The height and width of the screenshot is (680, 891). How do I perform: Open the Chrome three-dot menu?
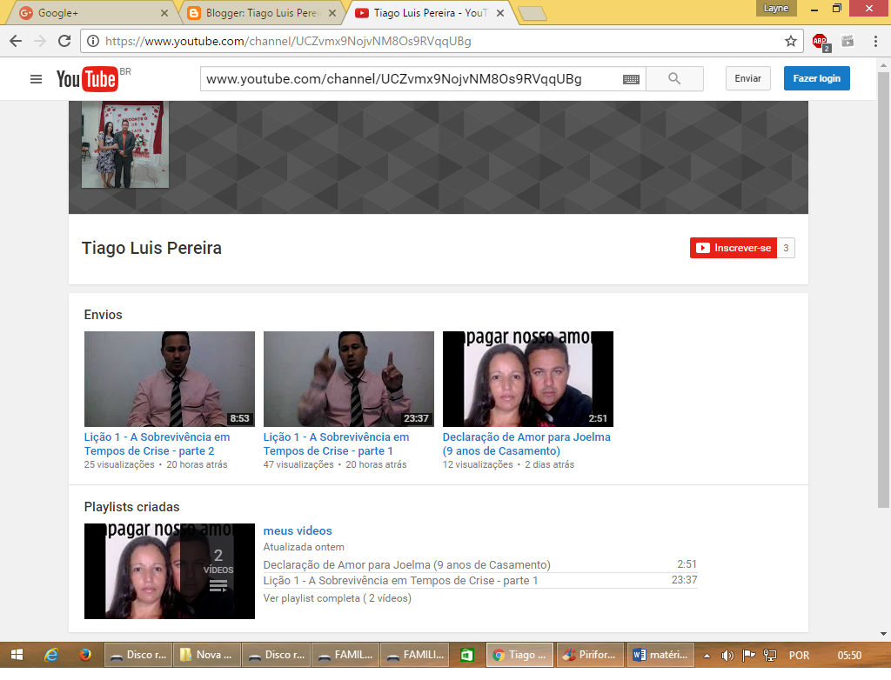[x=874, y=41]
